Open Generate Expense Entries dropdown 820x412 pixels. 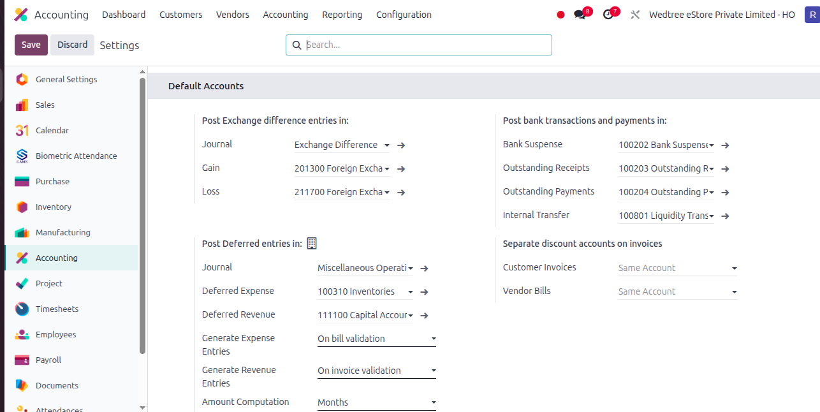coord(377,339)
